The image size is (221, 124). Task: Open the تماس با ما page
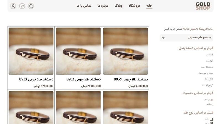(84, 6)
